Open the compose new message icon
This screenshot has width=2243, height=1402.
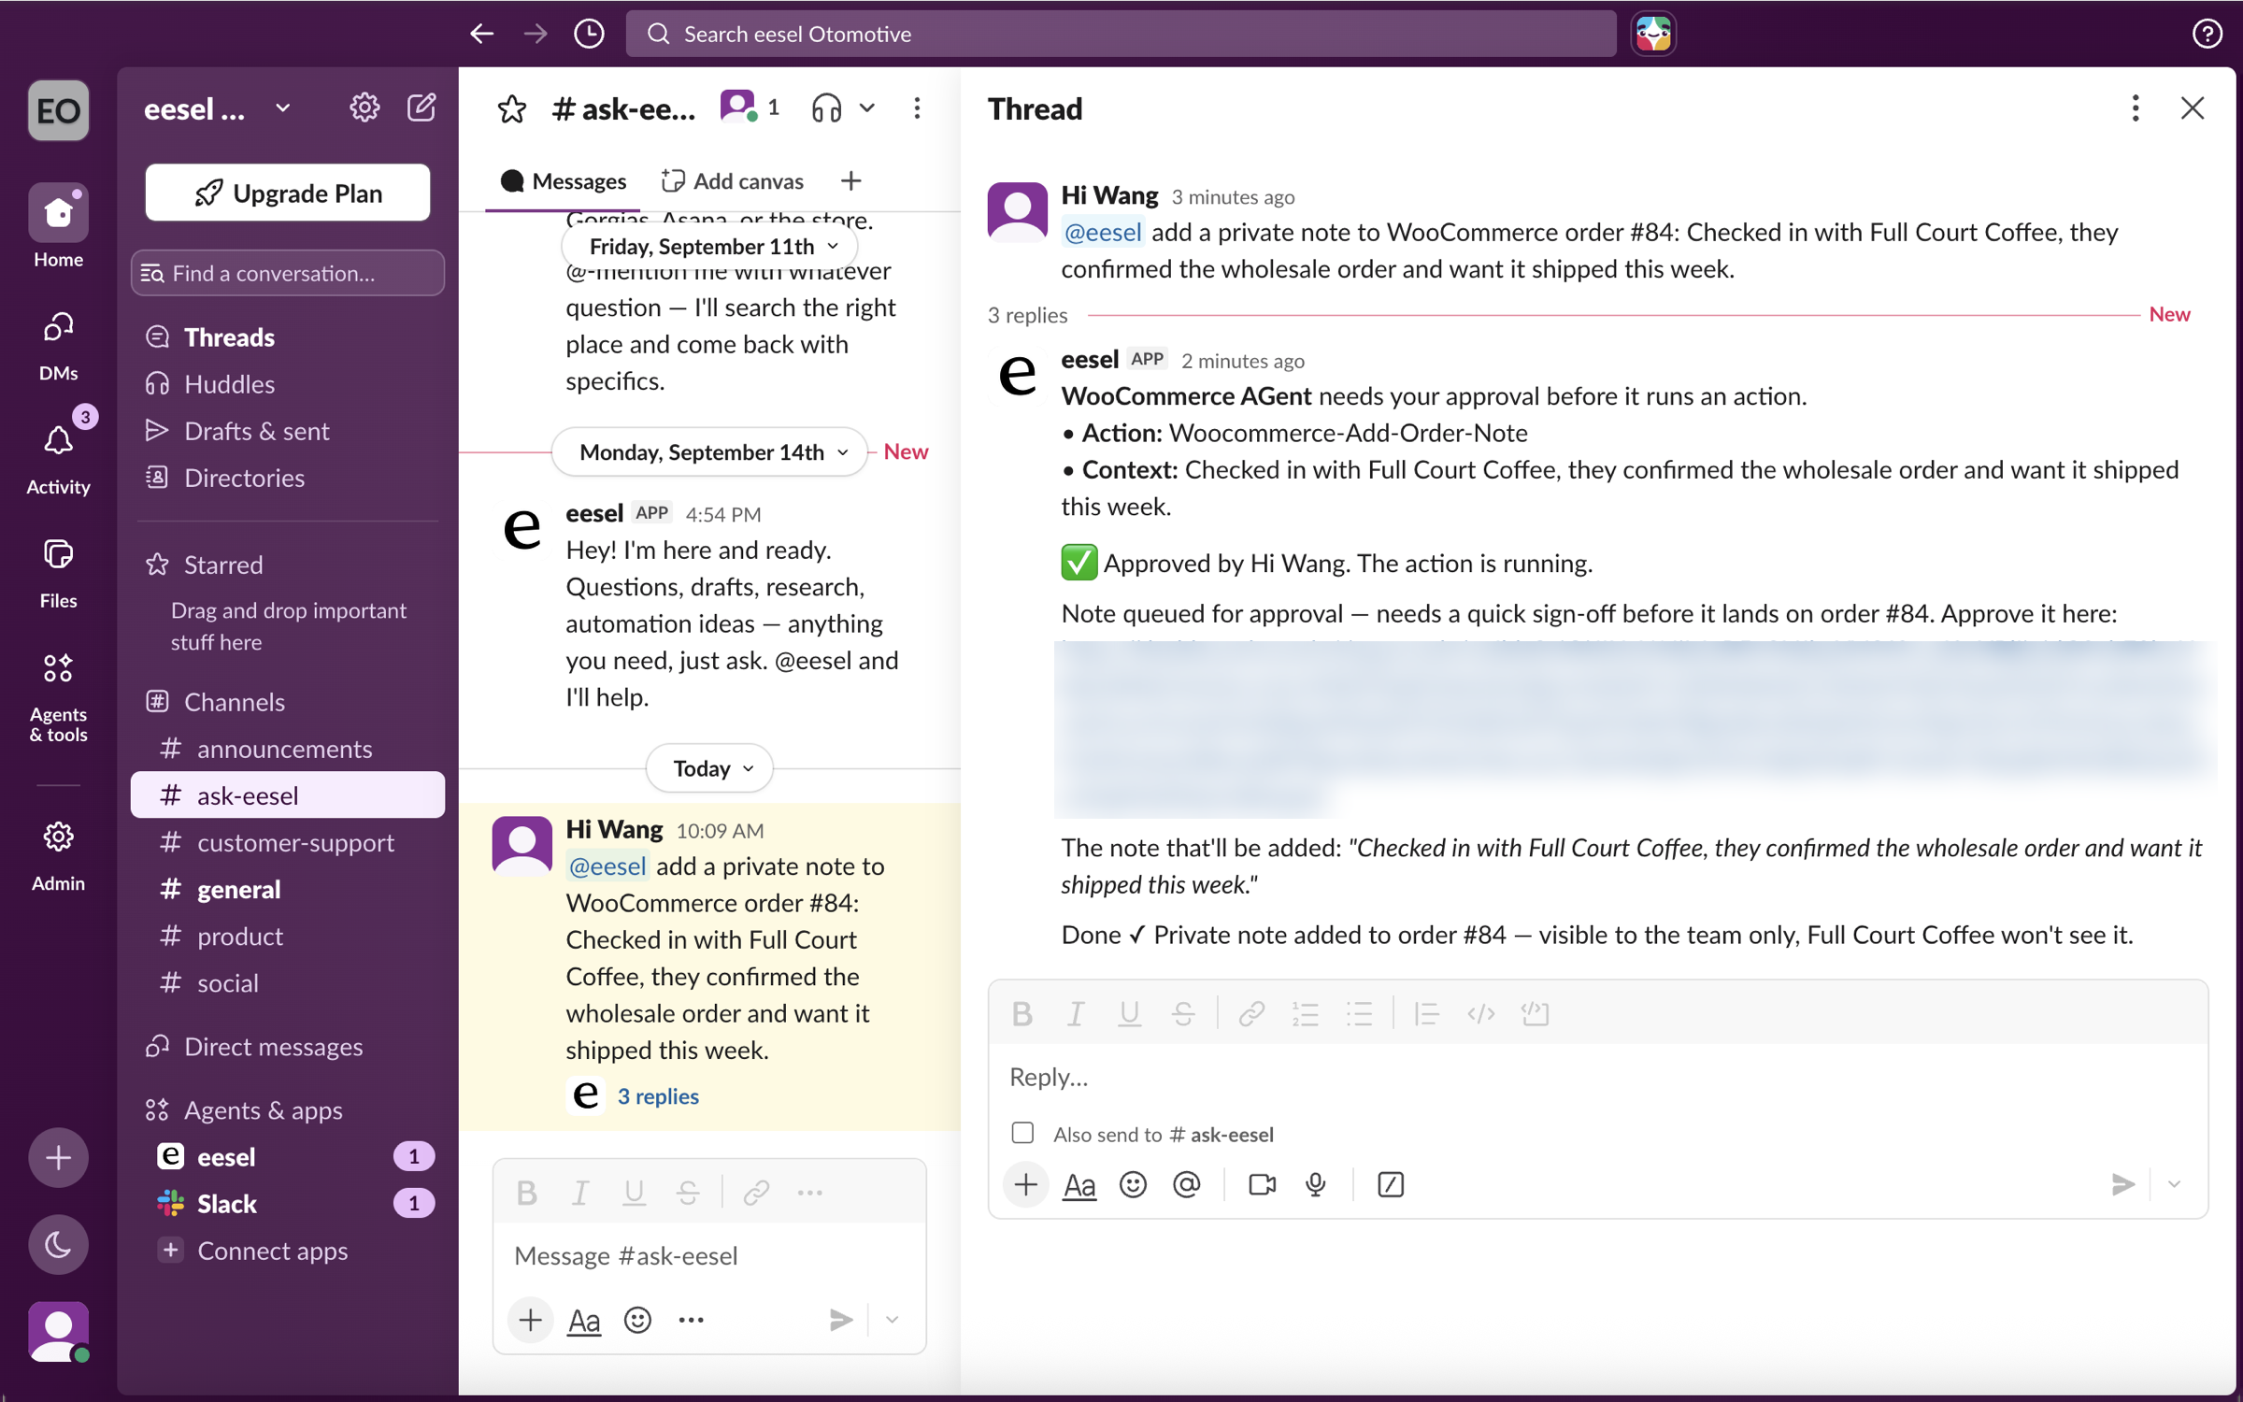(x=421, y=107)
